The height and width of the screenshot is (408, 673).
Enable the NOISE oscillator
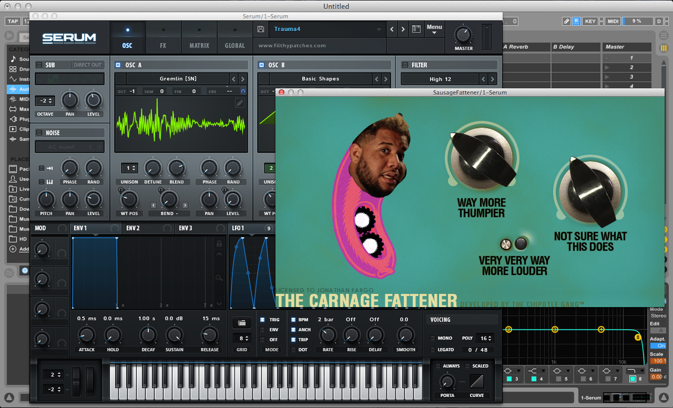39,133
